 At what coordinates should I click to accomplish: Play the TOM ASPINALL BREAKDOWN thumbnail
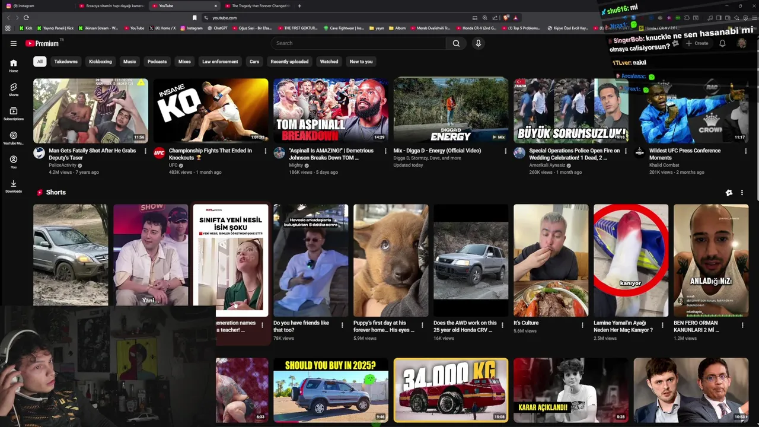331,110
